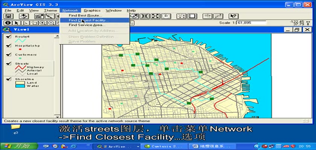316x150 pixels.
Task: Open the View menu
Action: point(33,10)
